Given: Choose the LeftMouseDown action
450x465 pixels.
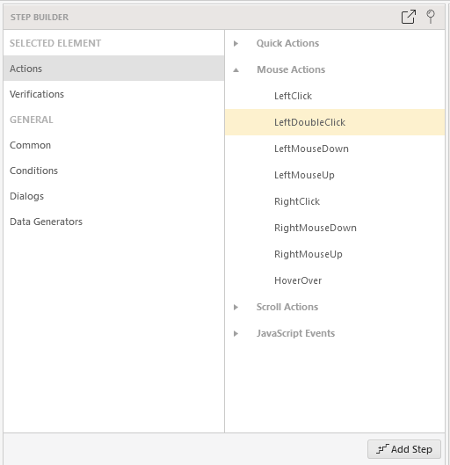Looking at the screenshot, I should tap(335, 149).
